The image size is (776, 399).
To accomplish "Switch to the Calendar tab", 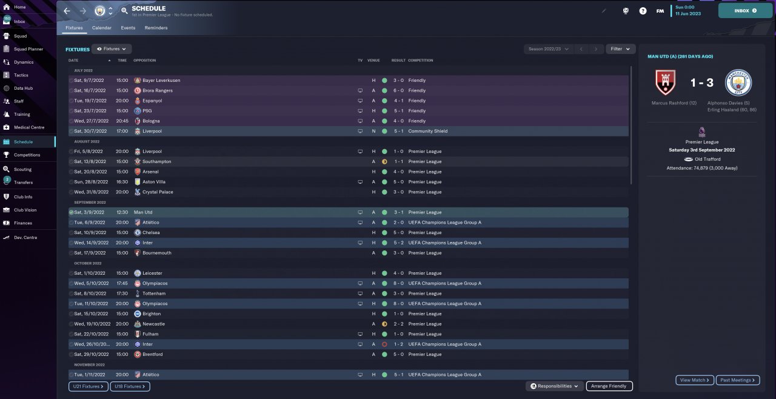I will pos(102,28).
